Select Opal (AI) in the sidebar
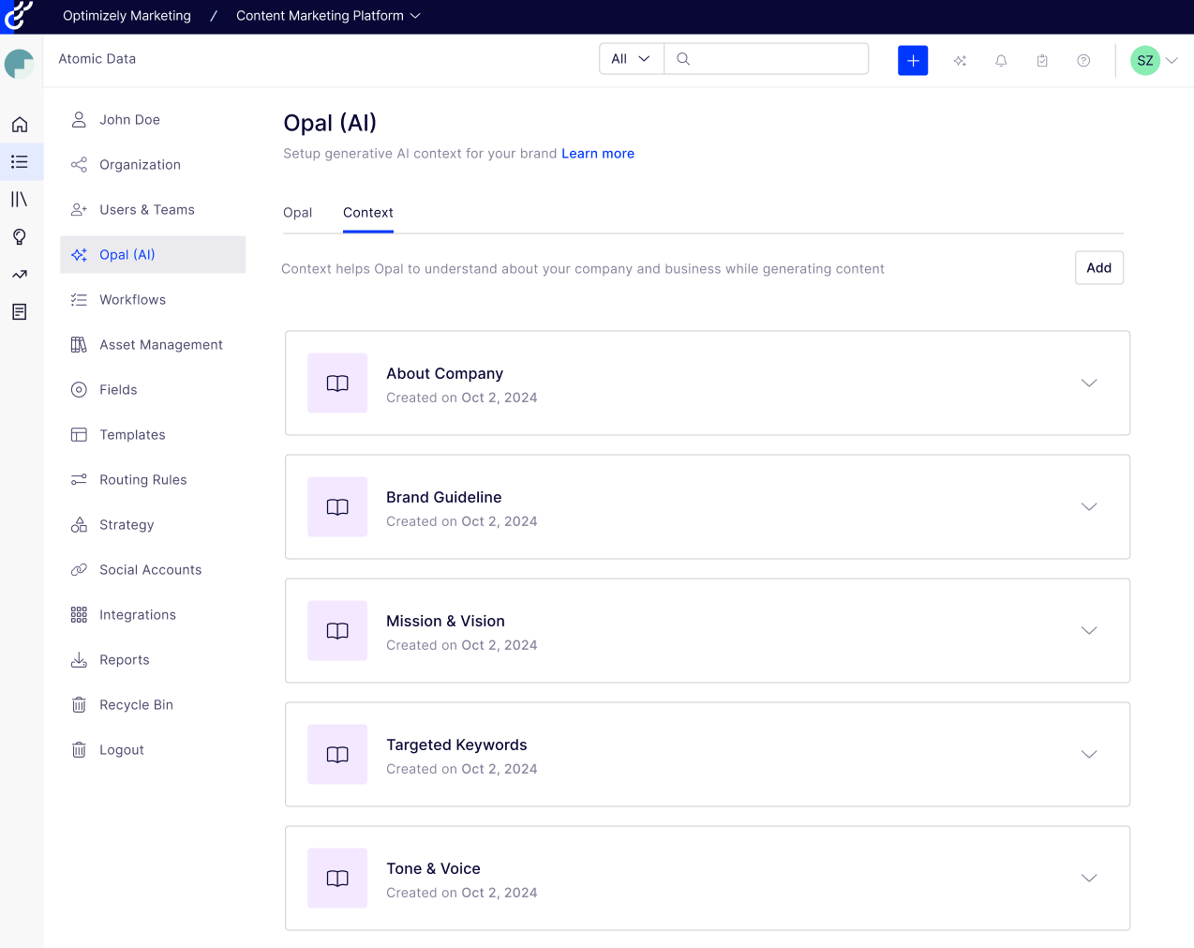 153,255
